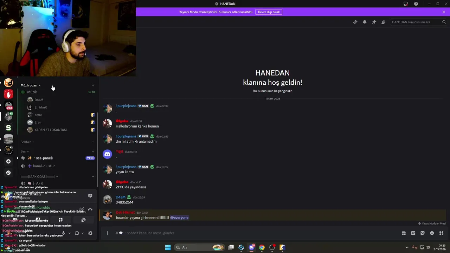Screen dimensions: 450x253
Task: Toggle headphone deafen in user panel
Action: 77,233
